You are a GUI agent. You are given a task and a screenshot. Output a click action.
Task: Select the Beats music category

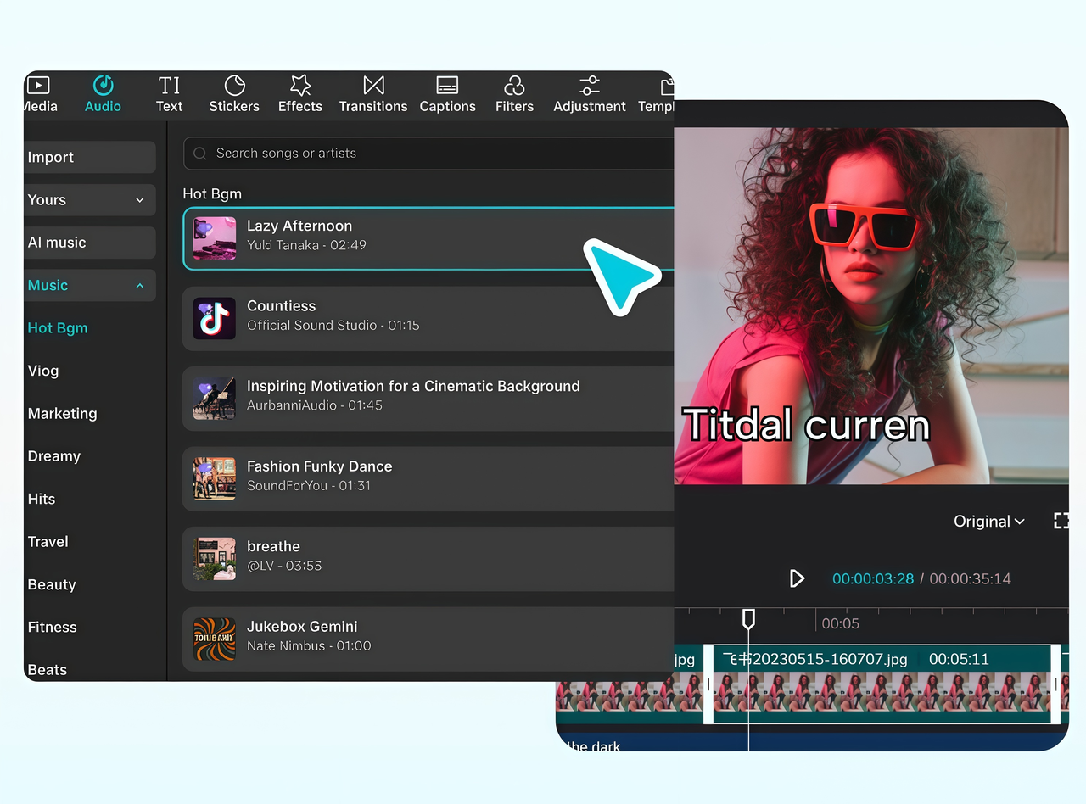click(48, 670)
